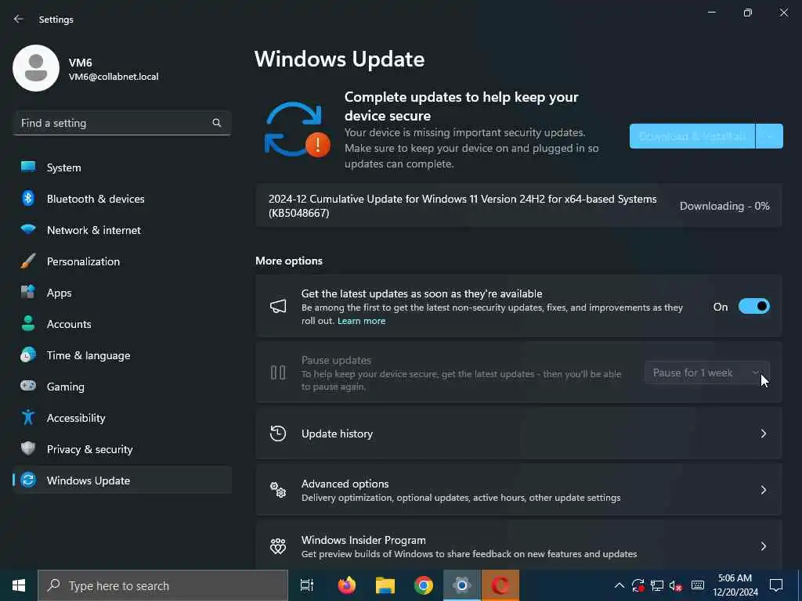Click the VM6@collabnet.local account email
This screenshot has width=802, height=601.
pyautogui.click(x=114, y=77)
